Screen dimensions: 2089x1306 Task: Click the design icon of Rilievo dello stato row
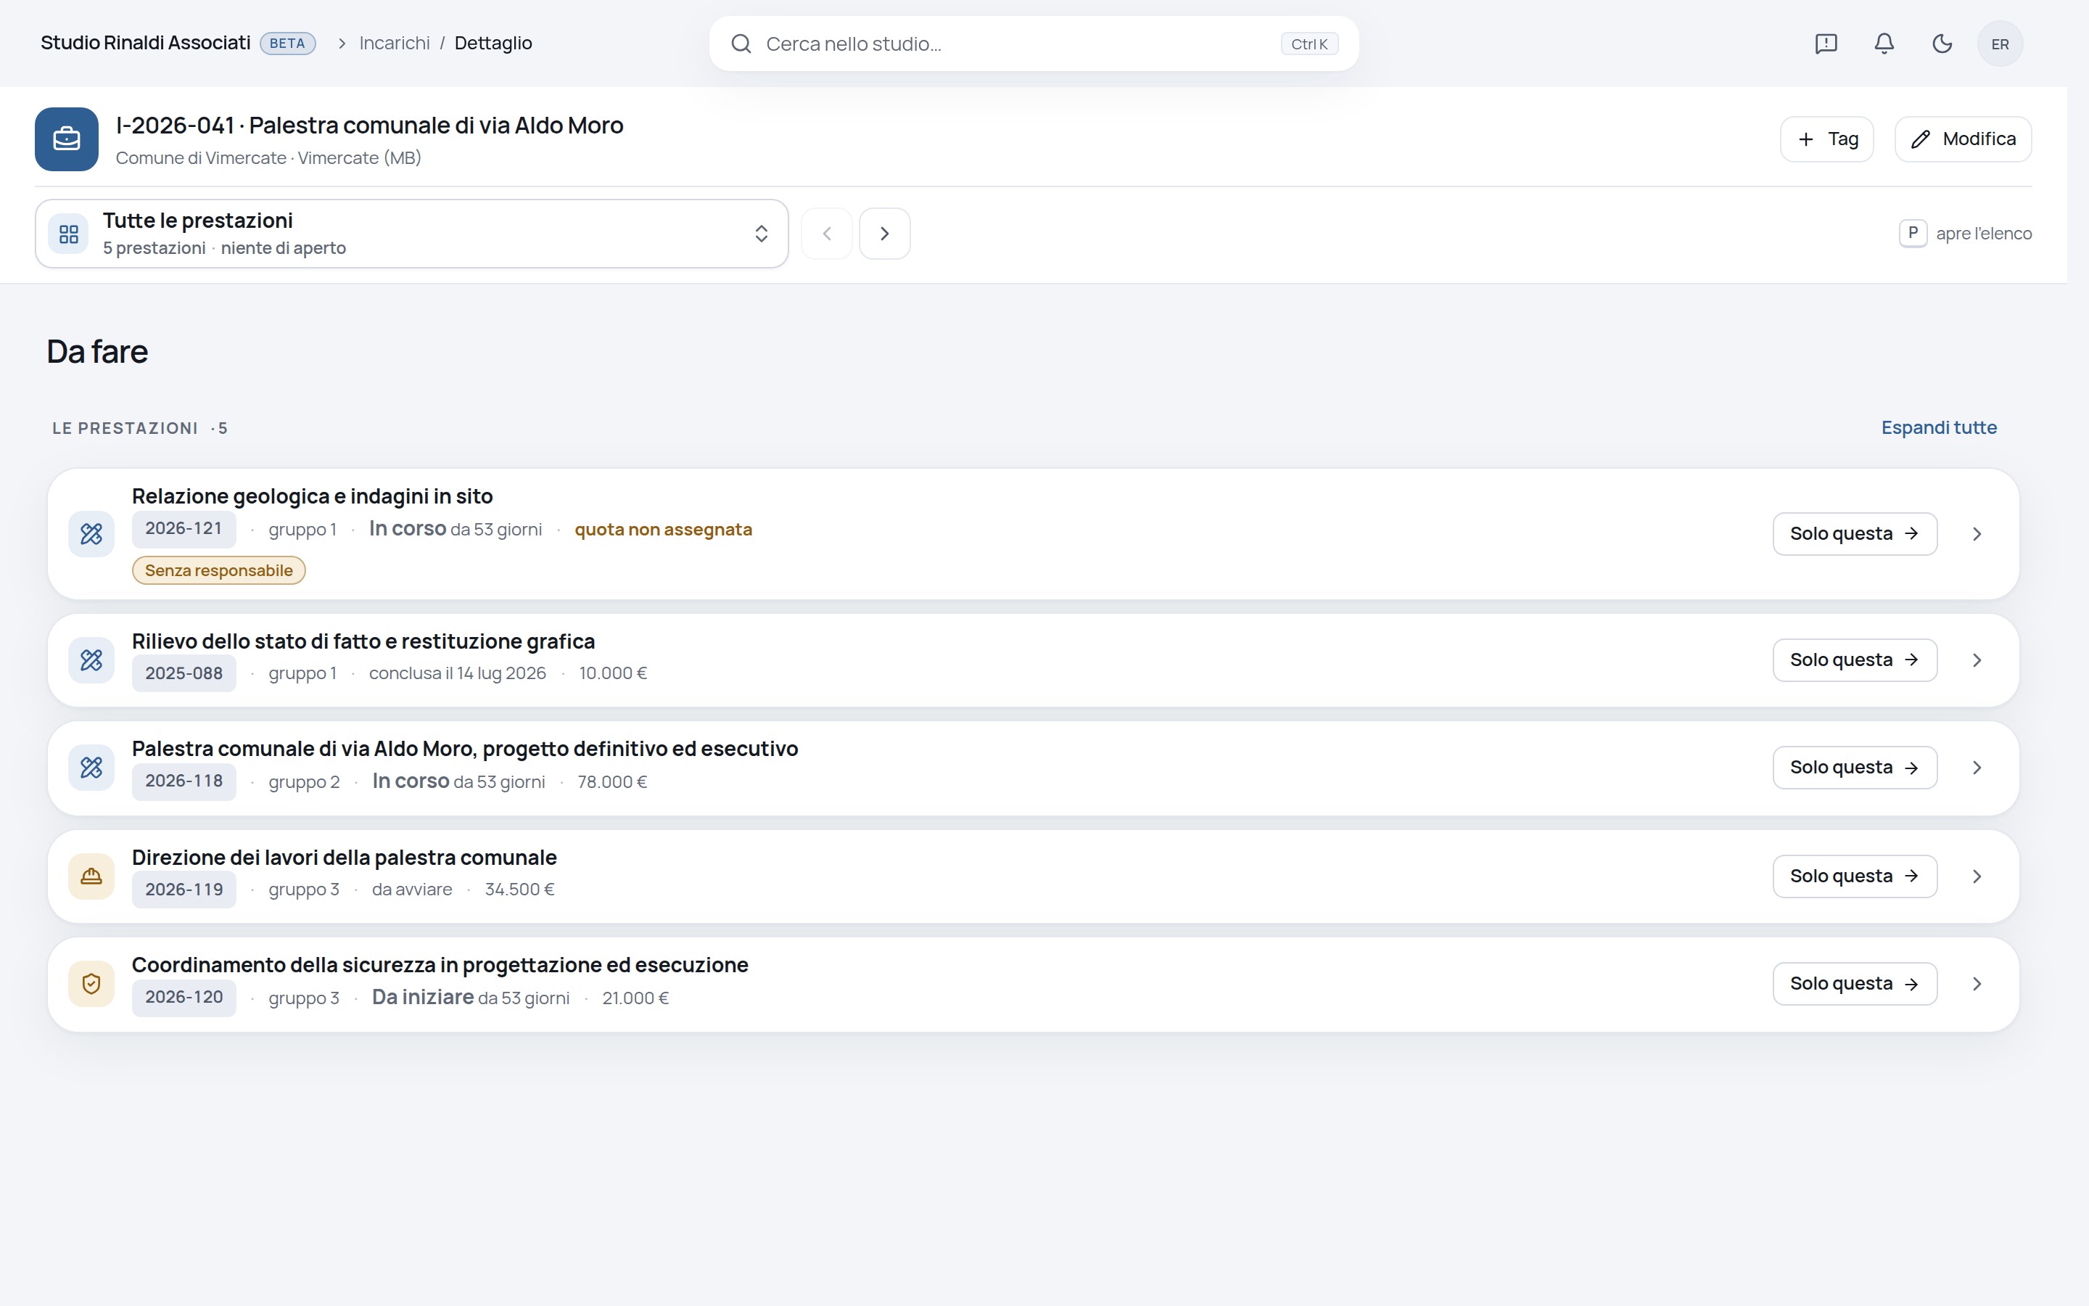pyautogui.click(x=91, y=660)
